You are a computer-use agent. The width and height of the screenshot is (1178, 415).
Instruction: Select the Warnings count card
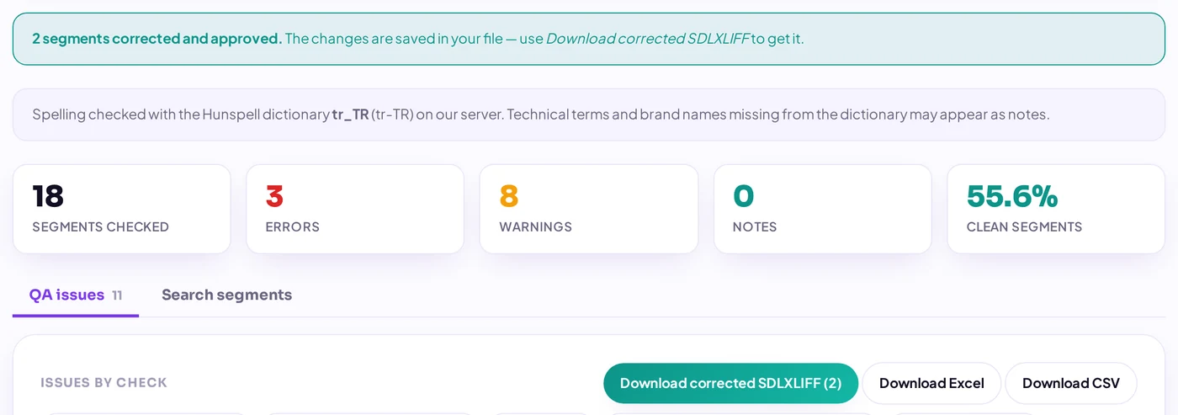(589, 209)
